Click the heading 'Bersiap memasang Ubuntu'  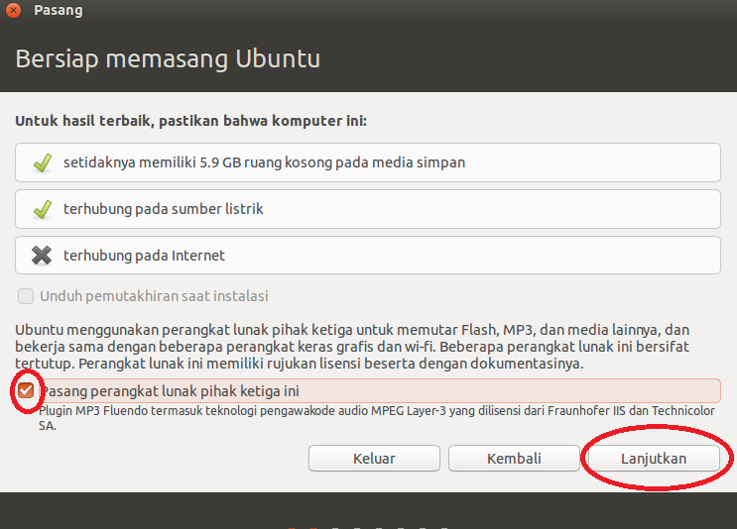168,58
